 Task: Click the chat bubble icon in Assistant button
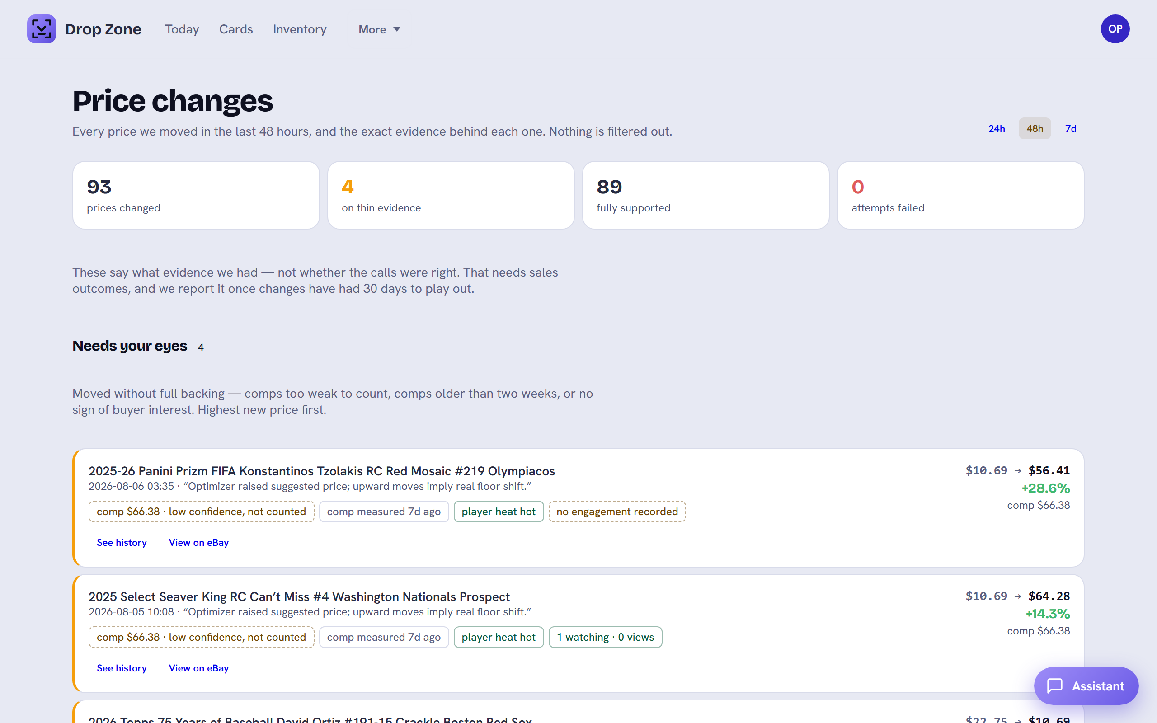coord(1055,685)
